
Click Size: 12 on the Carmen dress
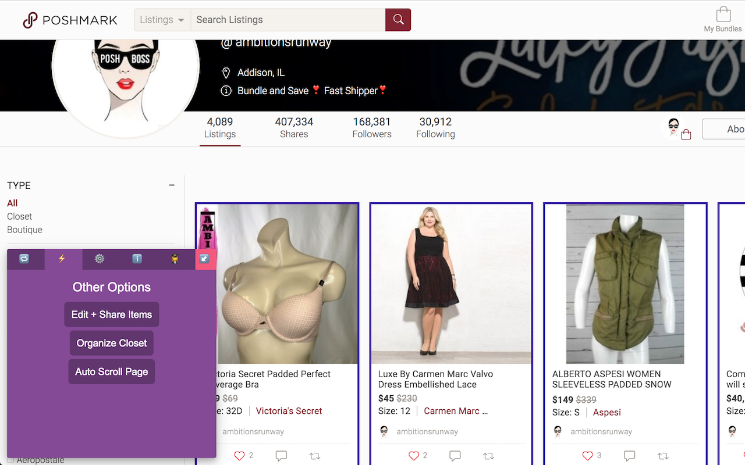(394, 411)
